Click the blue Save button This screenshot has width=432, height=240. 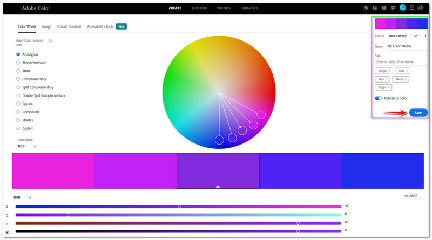point(418,113)
